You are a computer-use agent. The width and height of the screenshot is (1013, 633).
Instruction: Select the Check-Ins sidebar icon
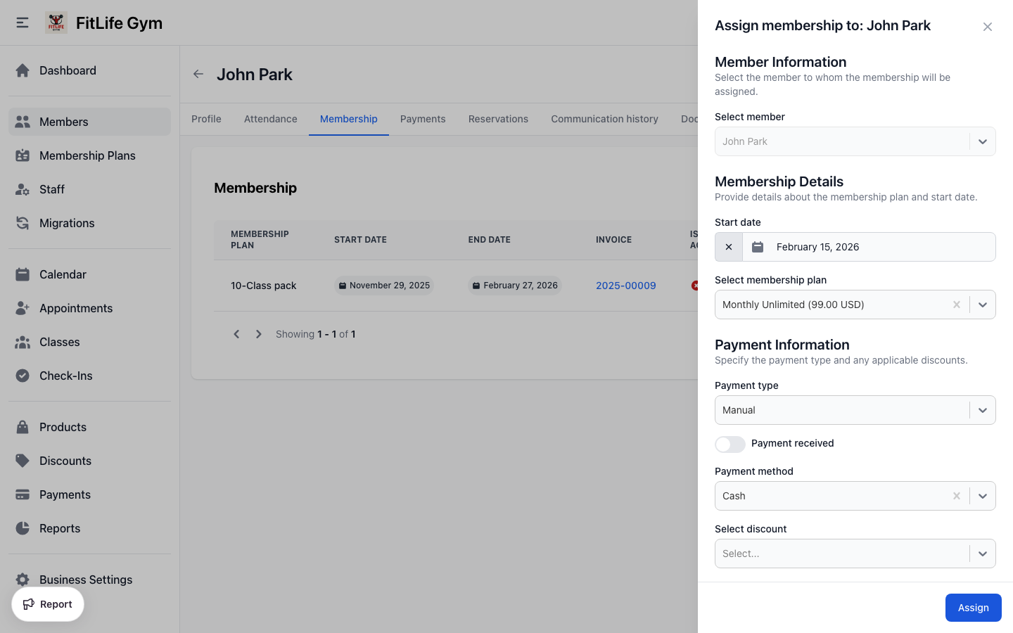pos(23,376)
